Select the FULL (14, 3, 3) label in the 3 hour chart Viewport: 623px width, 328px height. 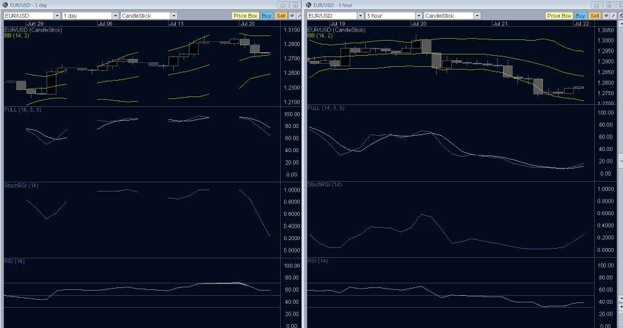pos(326,108)
